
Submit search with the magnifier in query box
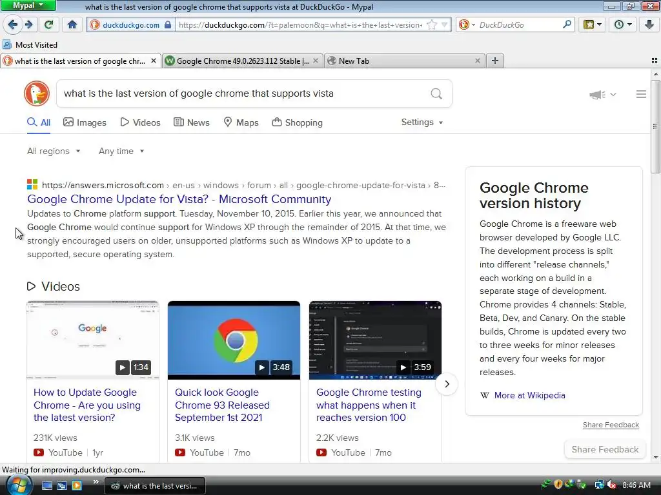[436, 93]
